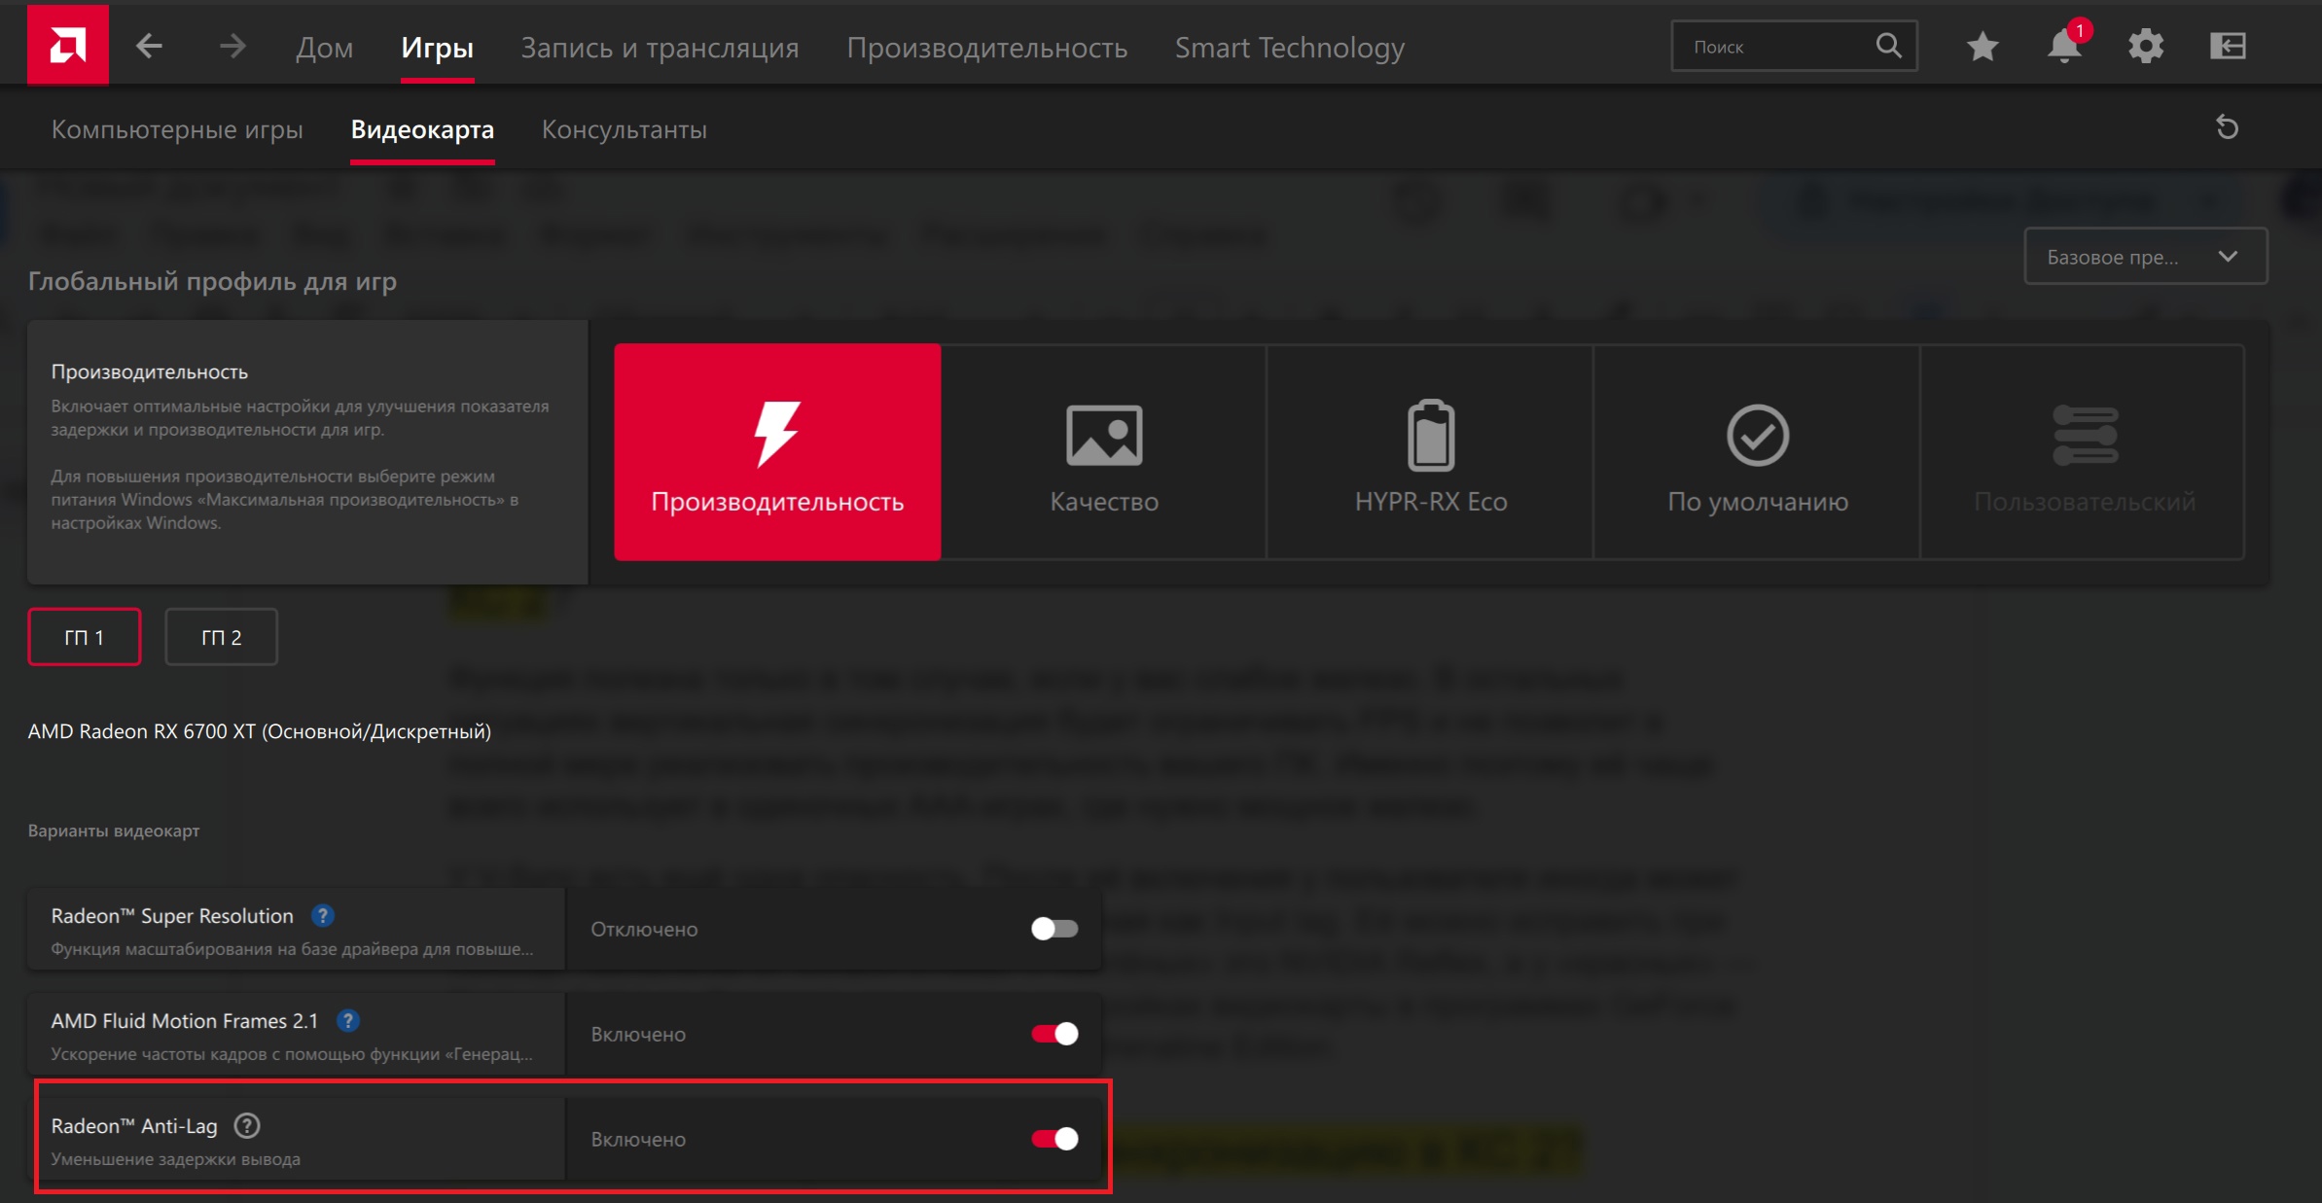Select the HYPR-RX Eco profile tile
Image resolution: width=2322 pixels, height=1203 pixels.
(1431, 451)
